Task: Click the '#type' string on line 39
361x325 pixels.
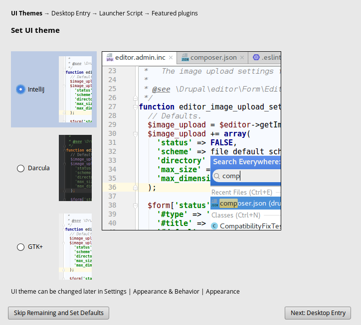Action: point(172,215)
